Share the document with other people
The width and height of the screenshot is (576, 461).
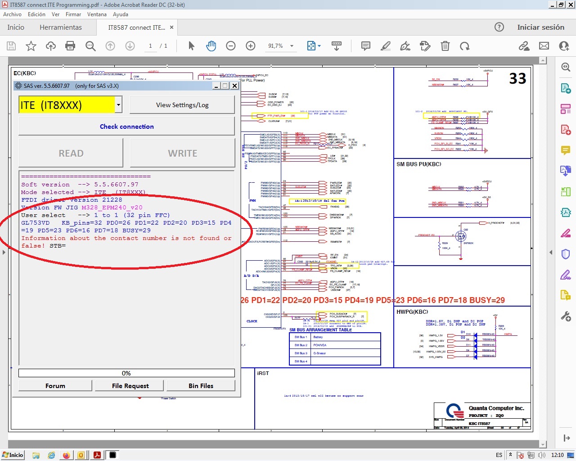tap(564, 46)
